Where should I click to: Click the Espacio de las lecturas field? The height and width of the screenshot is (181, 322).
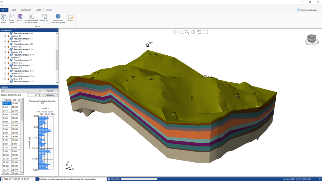click(33, 95)
